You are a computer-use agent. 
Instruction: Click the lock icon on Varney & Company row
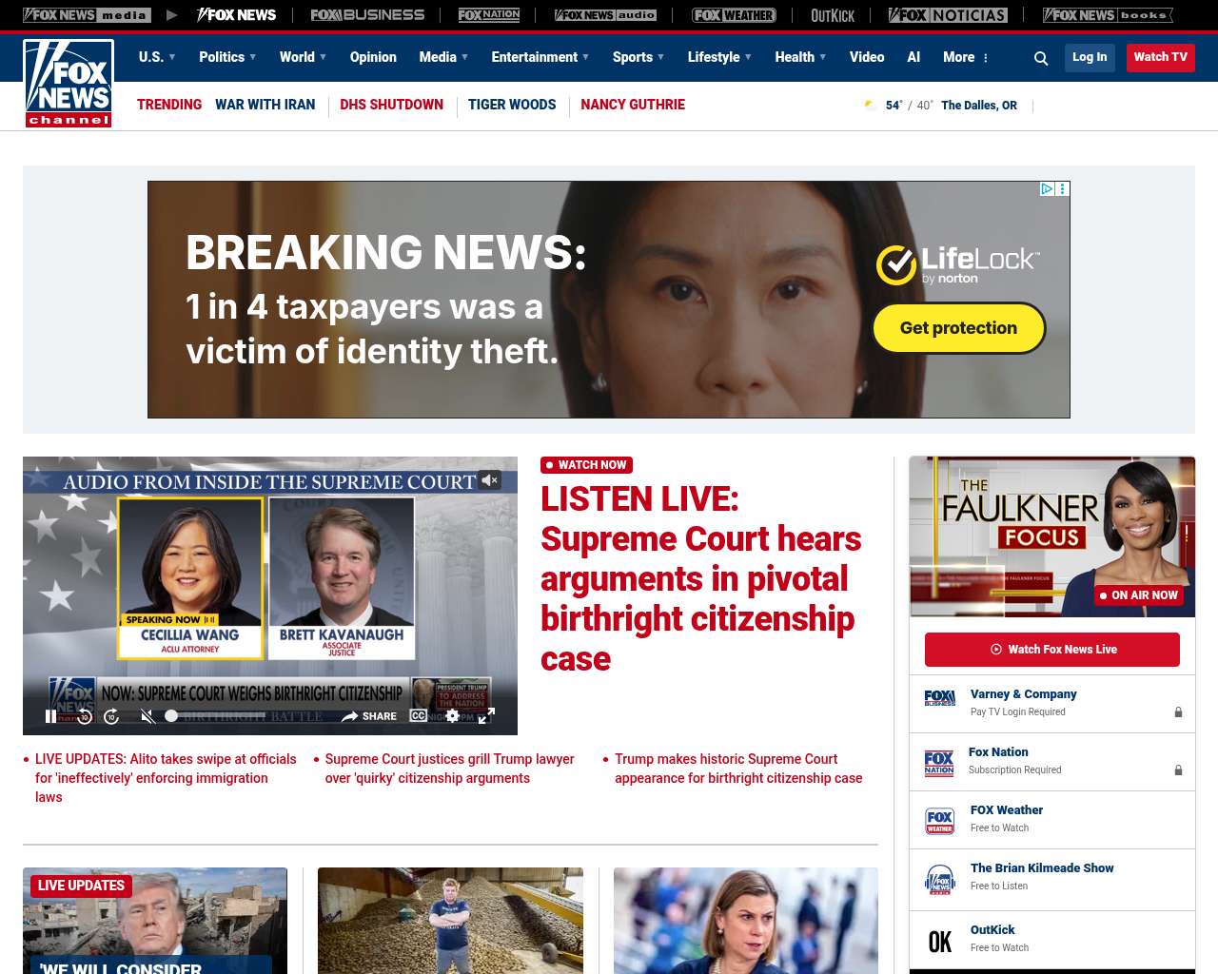coord(1178,711)
